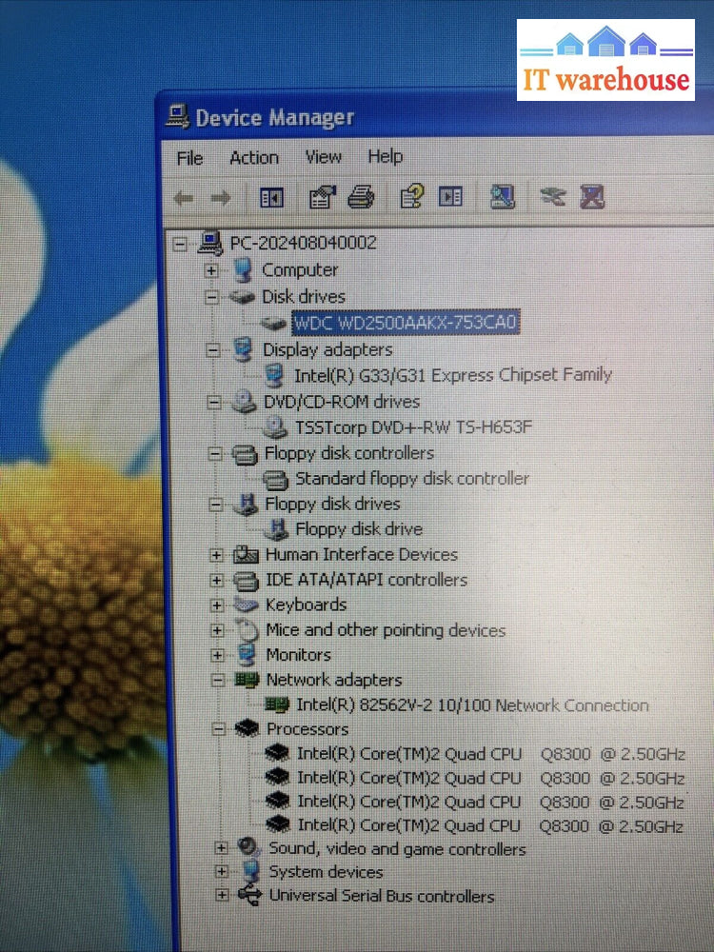The image size is (714, 952).
Task: Click the Print toolbar icon
Action: click(361, 197)
